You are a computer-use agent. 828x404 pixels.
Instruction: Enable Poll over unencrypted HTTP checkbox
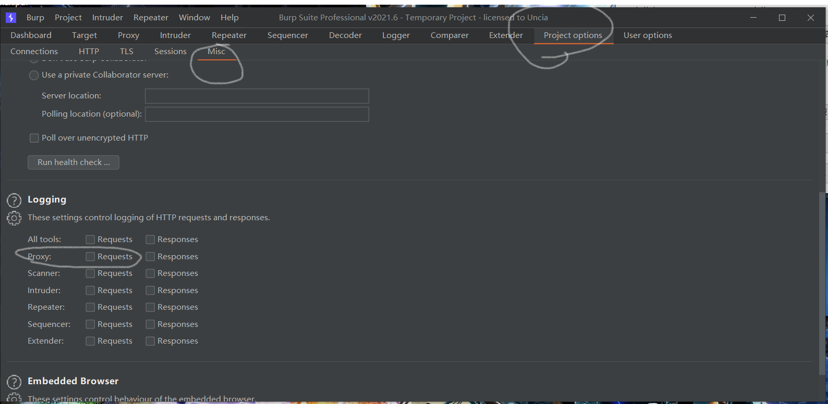[x=34, y=138]
